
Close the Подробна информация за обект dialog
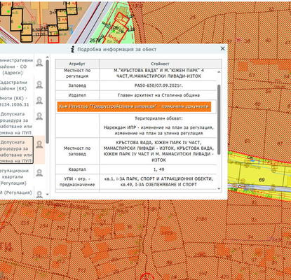pyautogui.click(x=222, y=48)
